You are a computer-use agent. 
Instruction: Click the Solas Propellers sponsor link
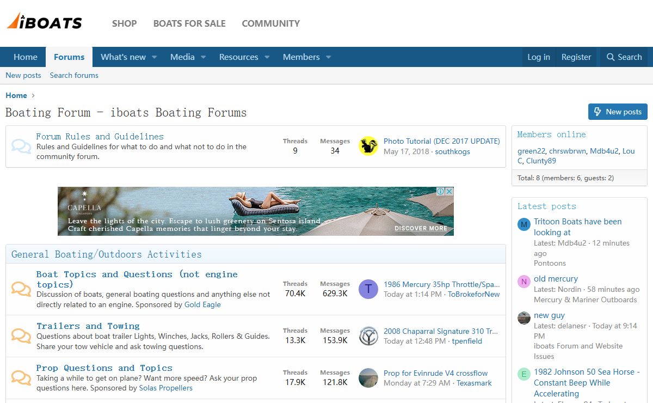coord(166,388)
